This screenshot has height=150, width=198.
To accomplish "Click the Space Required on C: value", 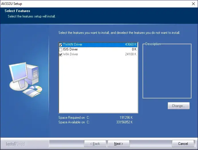I will click(126, 118).
